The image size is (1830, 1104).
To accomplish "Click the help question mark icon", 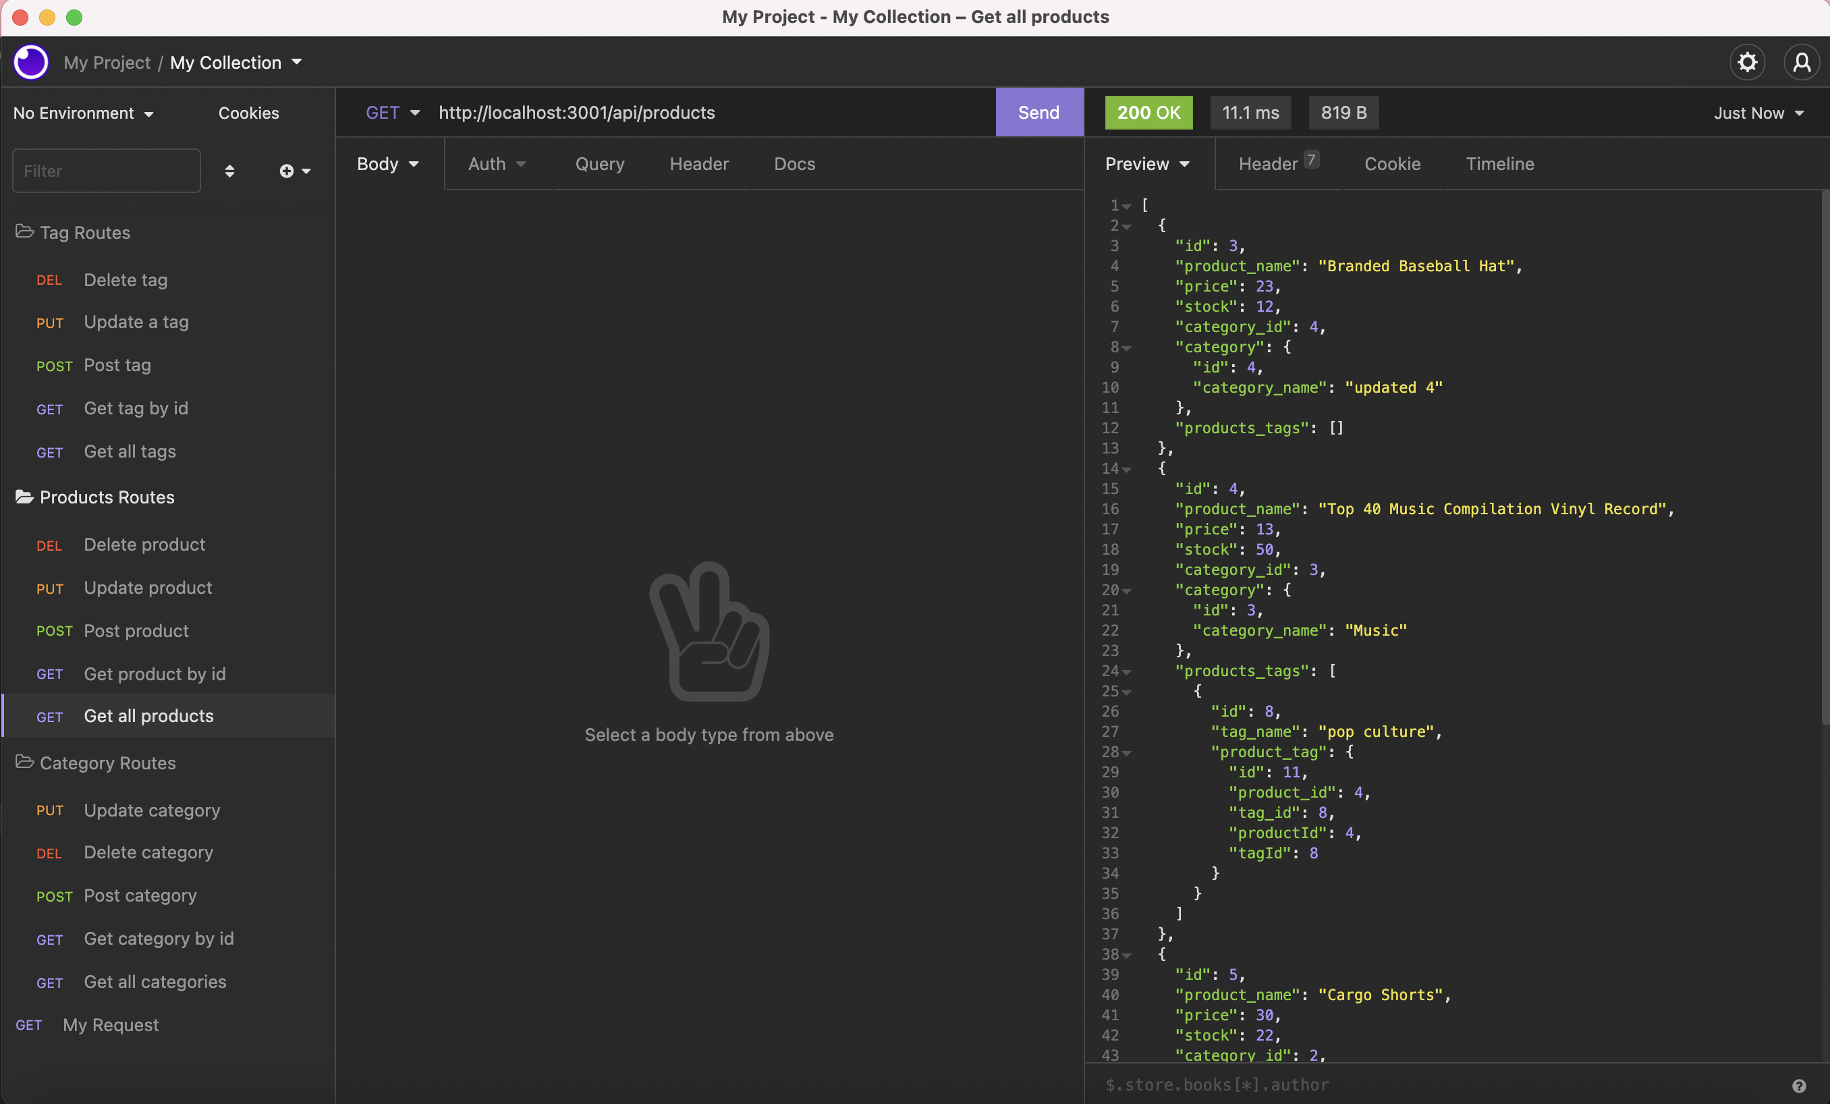I will pyautogui.click(x=1798, y=1085).
